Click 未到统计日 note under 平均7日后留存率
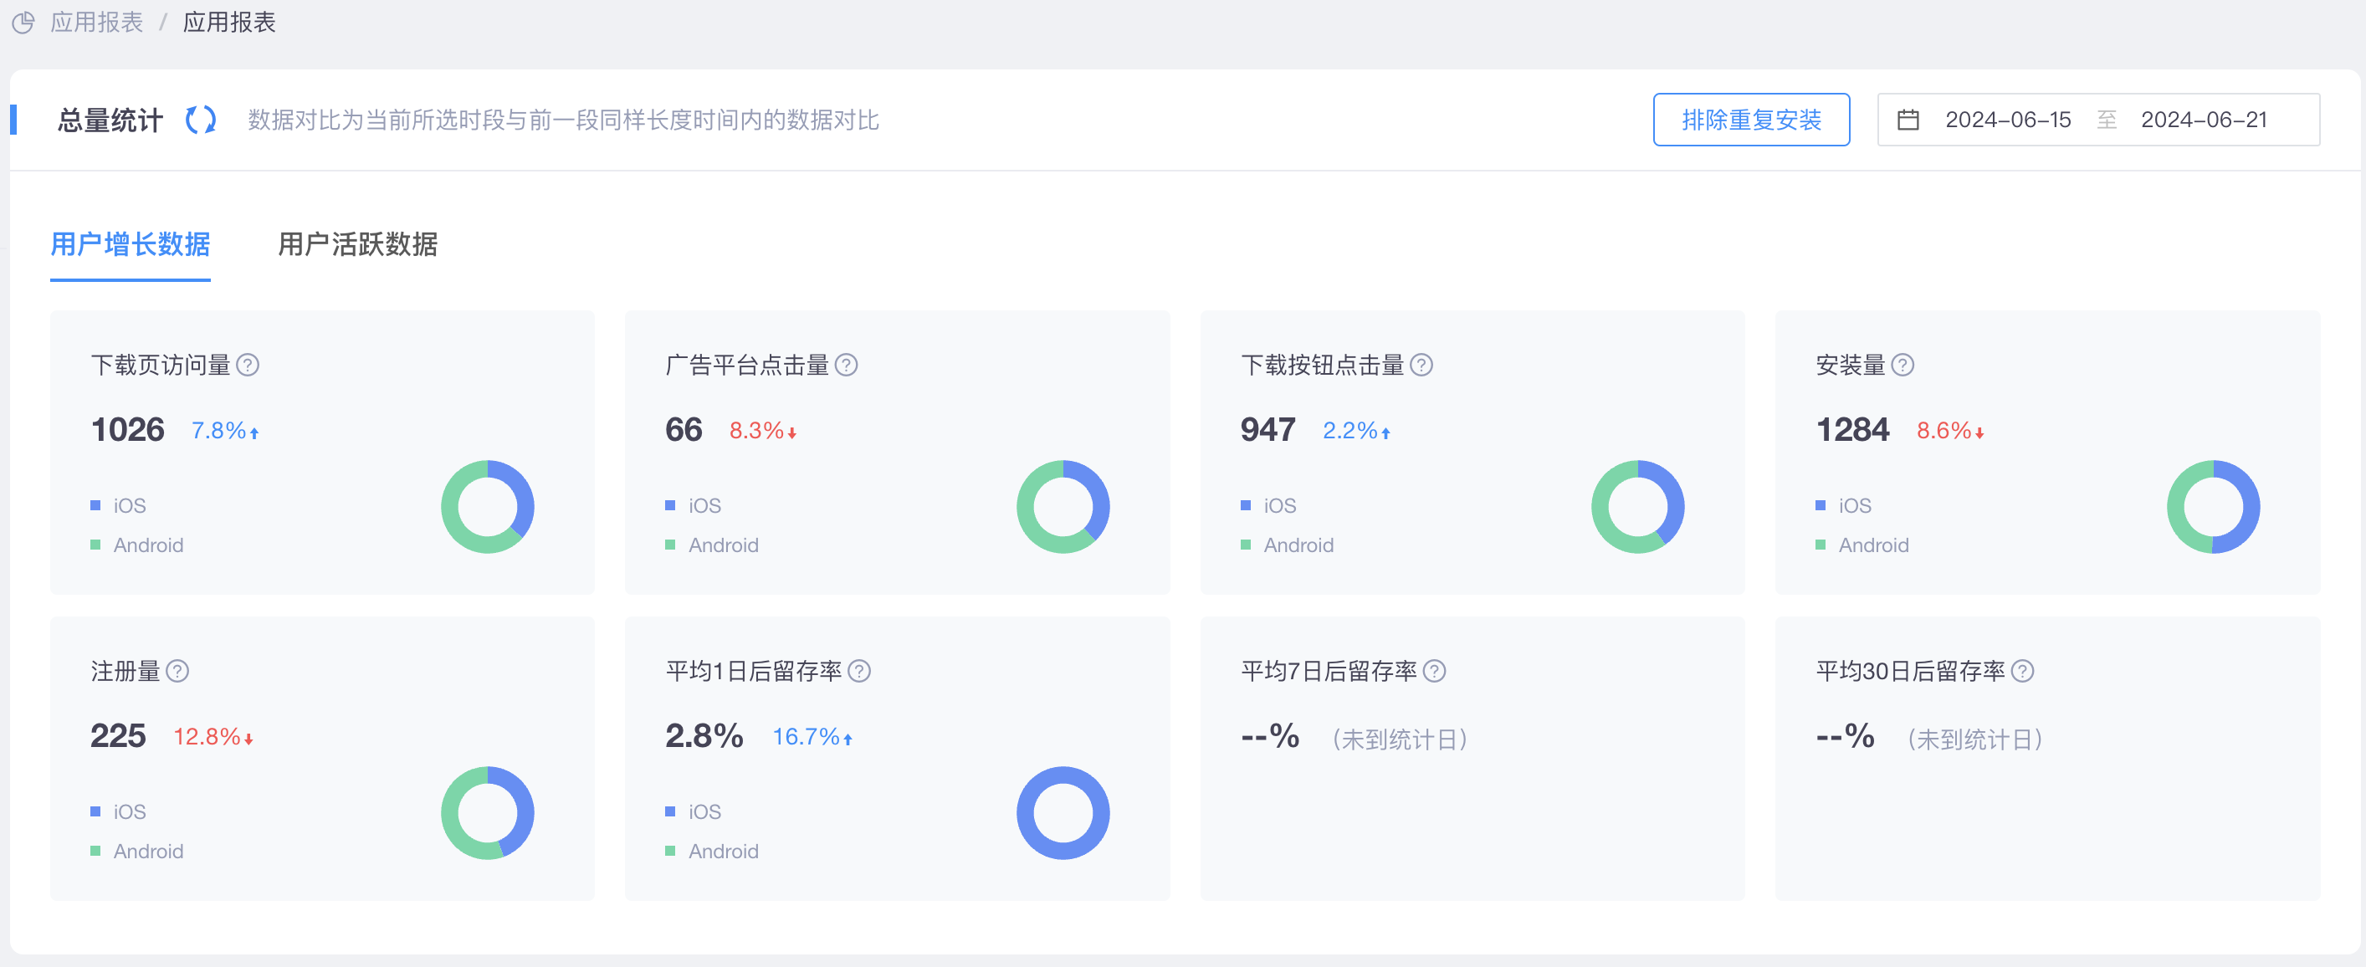Screen dimensions: 2366x967 click(1400, 739)
